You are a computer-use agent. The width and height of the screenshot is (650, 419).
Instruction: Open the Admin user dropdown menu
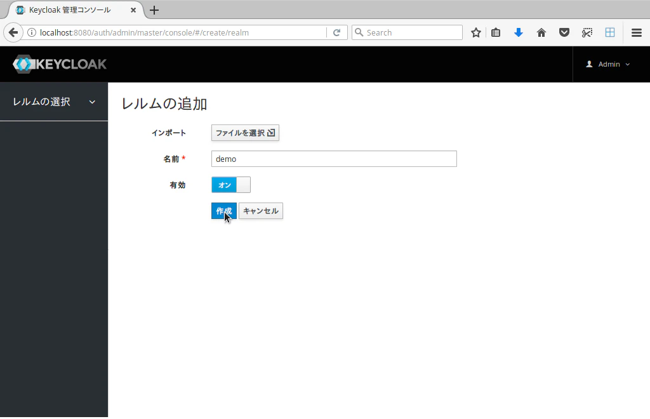pyautogui.click(x=607, y=64)
